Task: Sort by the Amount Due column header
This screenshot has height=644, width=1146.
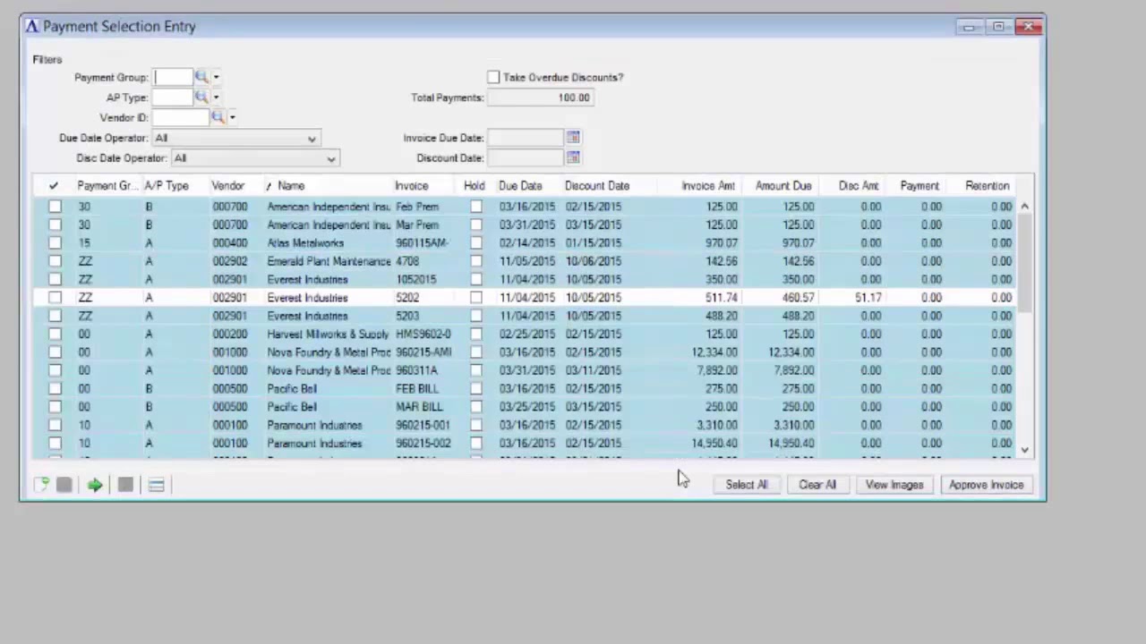Action: tap(783, 186)
